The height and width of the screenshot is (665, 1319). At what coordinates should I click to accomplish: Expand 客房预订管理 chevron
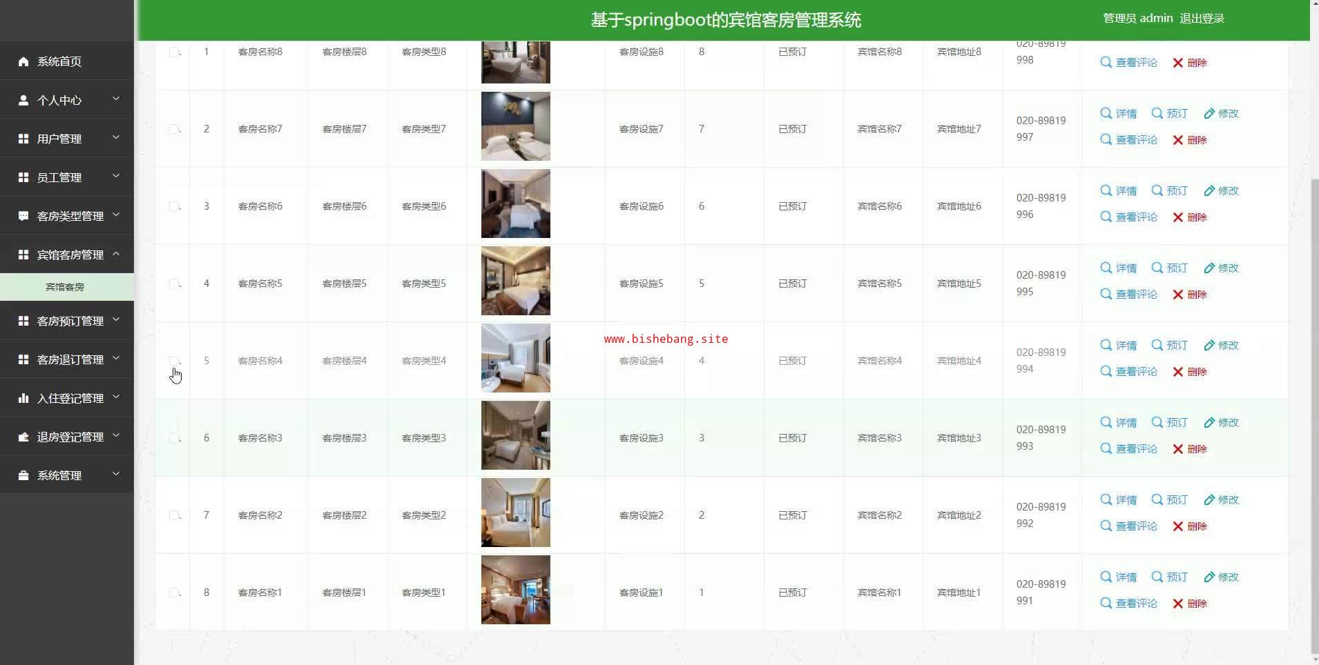(x=116, y=320)
